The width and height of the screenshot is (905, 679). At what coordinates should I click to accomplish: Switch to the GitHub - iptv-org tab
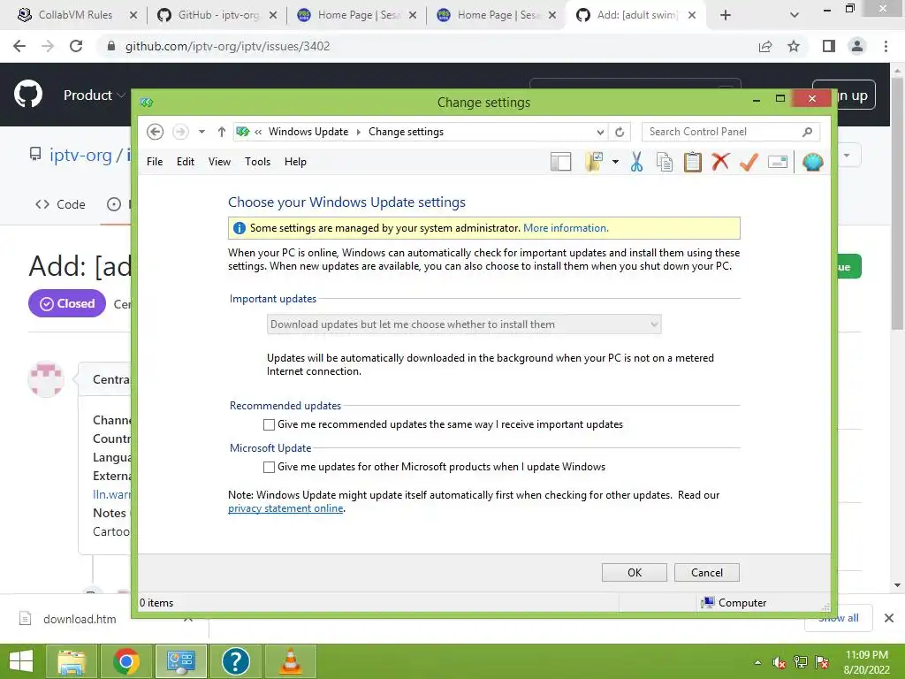[218, 15]
